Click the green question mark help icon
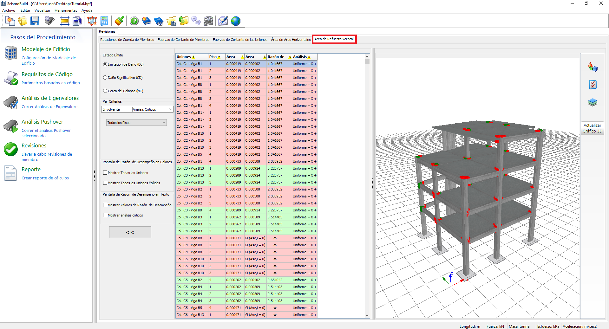 (134, 21)
